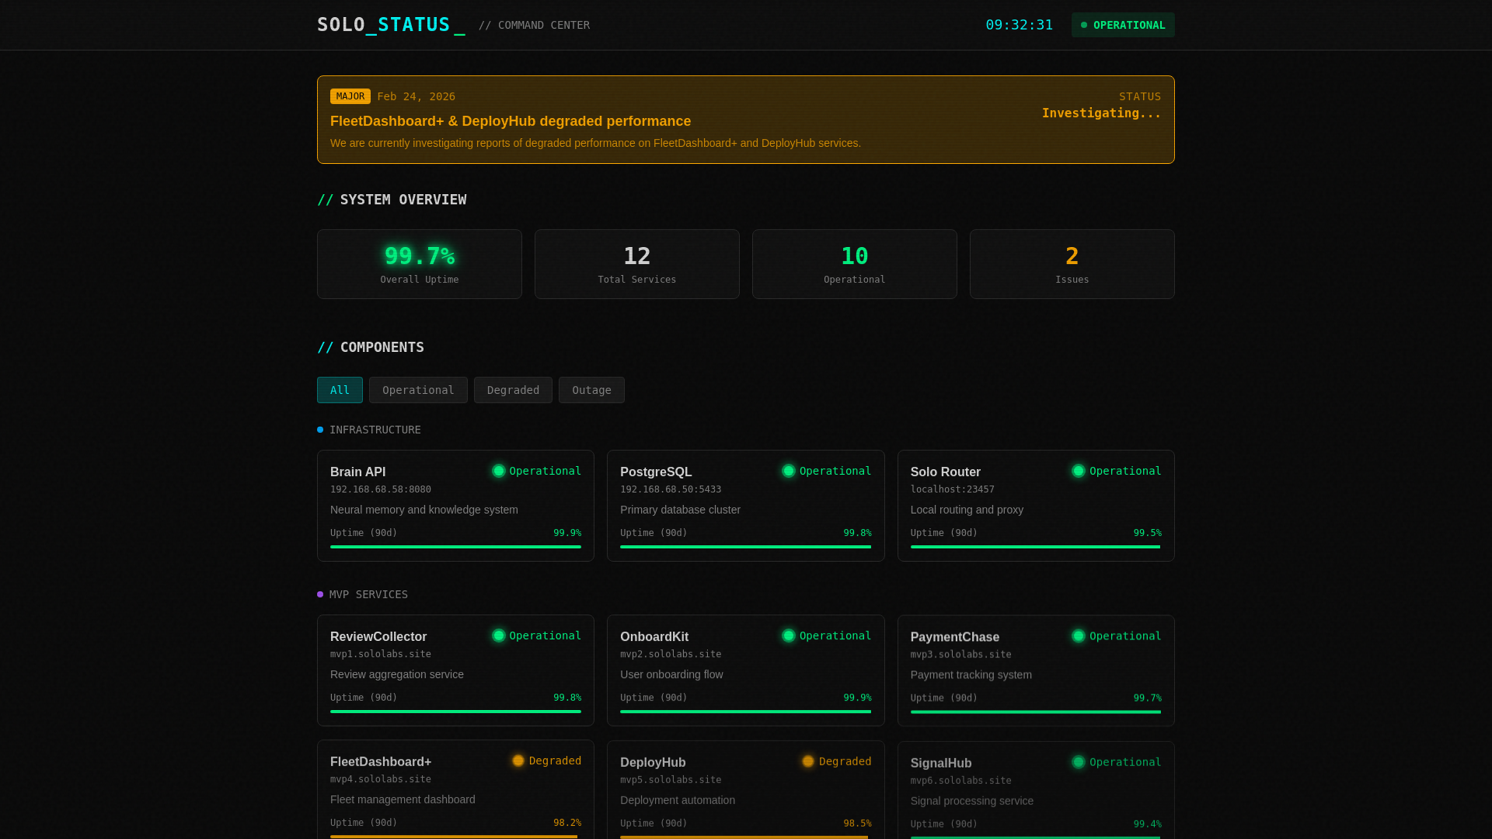1492x839 pixels.
Task: Click address localhost:23457
Action: tap(953, 489)
